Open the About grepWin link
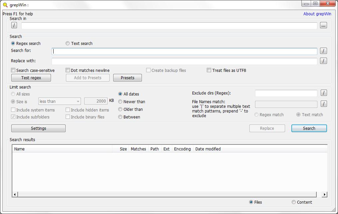This screenshot has width=338, height=214. point(317,14)
